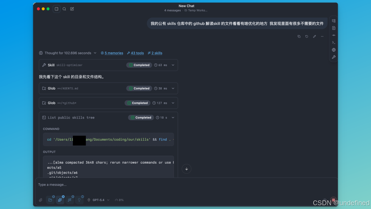Open the file tree panel icon

[334, 21]
